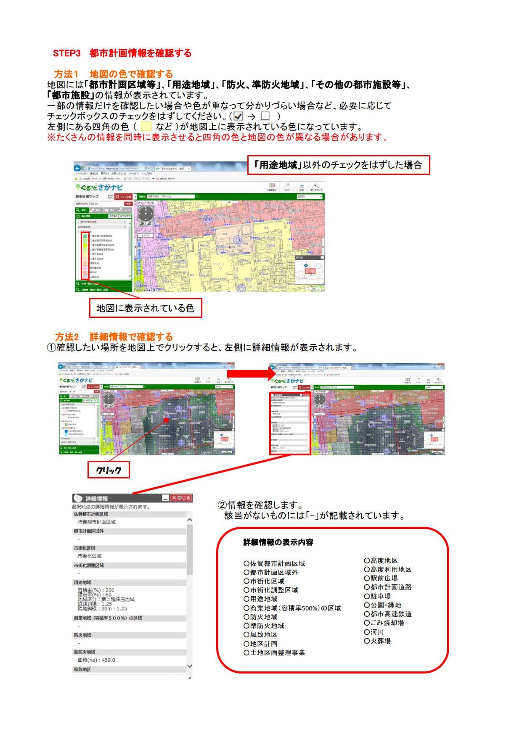Open ツール(T) menu in top screenshot
The image size is (522, 737).
[134, 174]
